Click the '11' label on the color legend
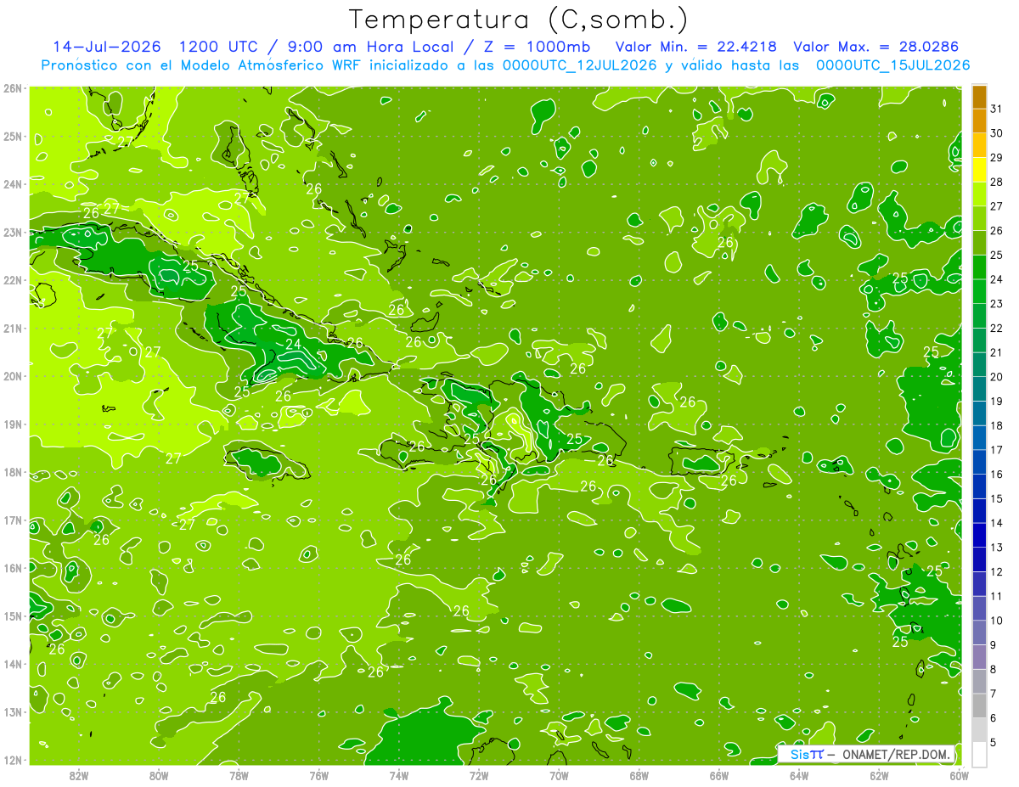This screenshot has height=787, width=1019. tap(996, 596)
